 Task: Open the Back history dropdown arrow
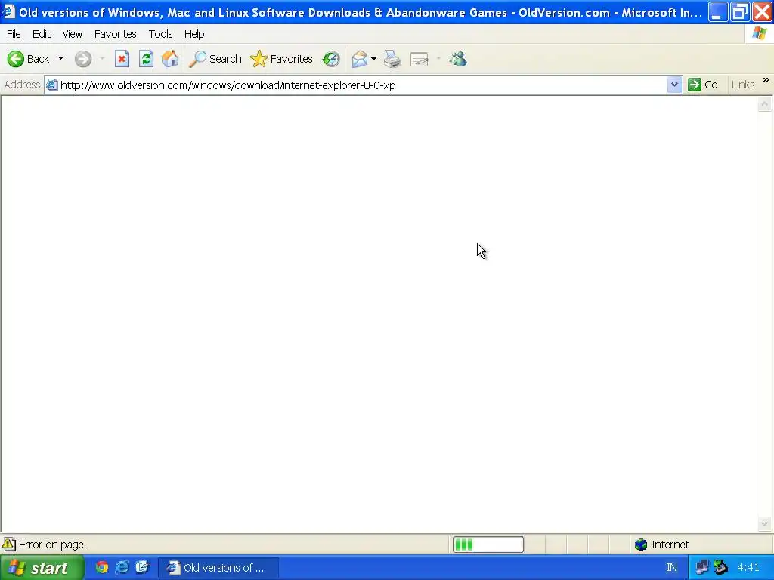tap(60, 59)
